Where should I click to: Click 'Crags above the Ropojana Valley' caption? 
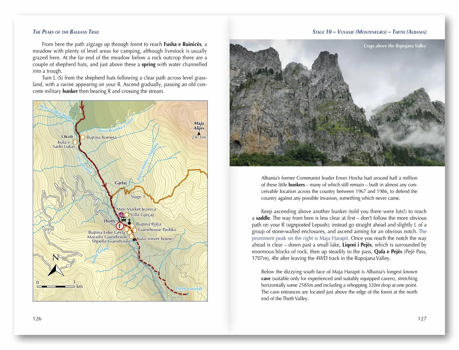[395, 46]
